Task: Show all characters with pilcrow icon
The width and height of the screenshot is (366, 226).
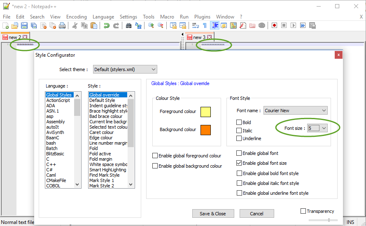Action: [205, 25]
